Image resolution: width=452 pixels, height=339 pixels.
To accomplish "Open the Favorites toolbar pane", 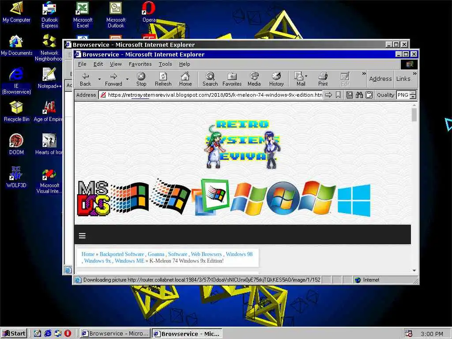I will click(232, 79).
